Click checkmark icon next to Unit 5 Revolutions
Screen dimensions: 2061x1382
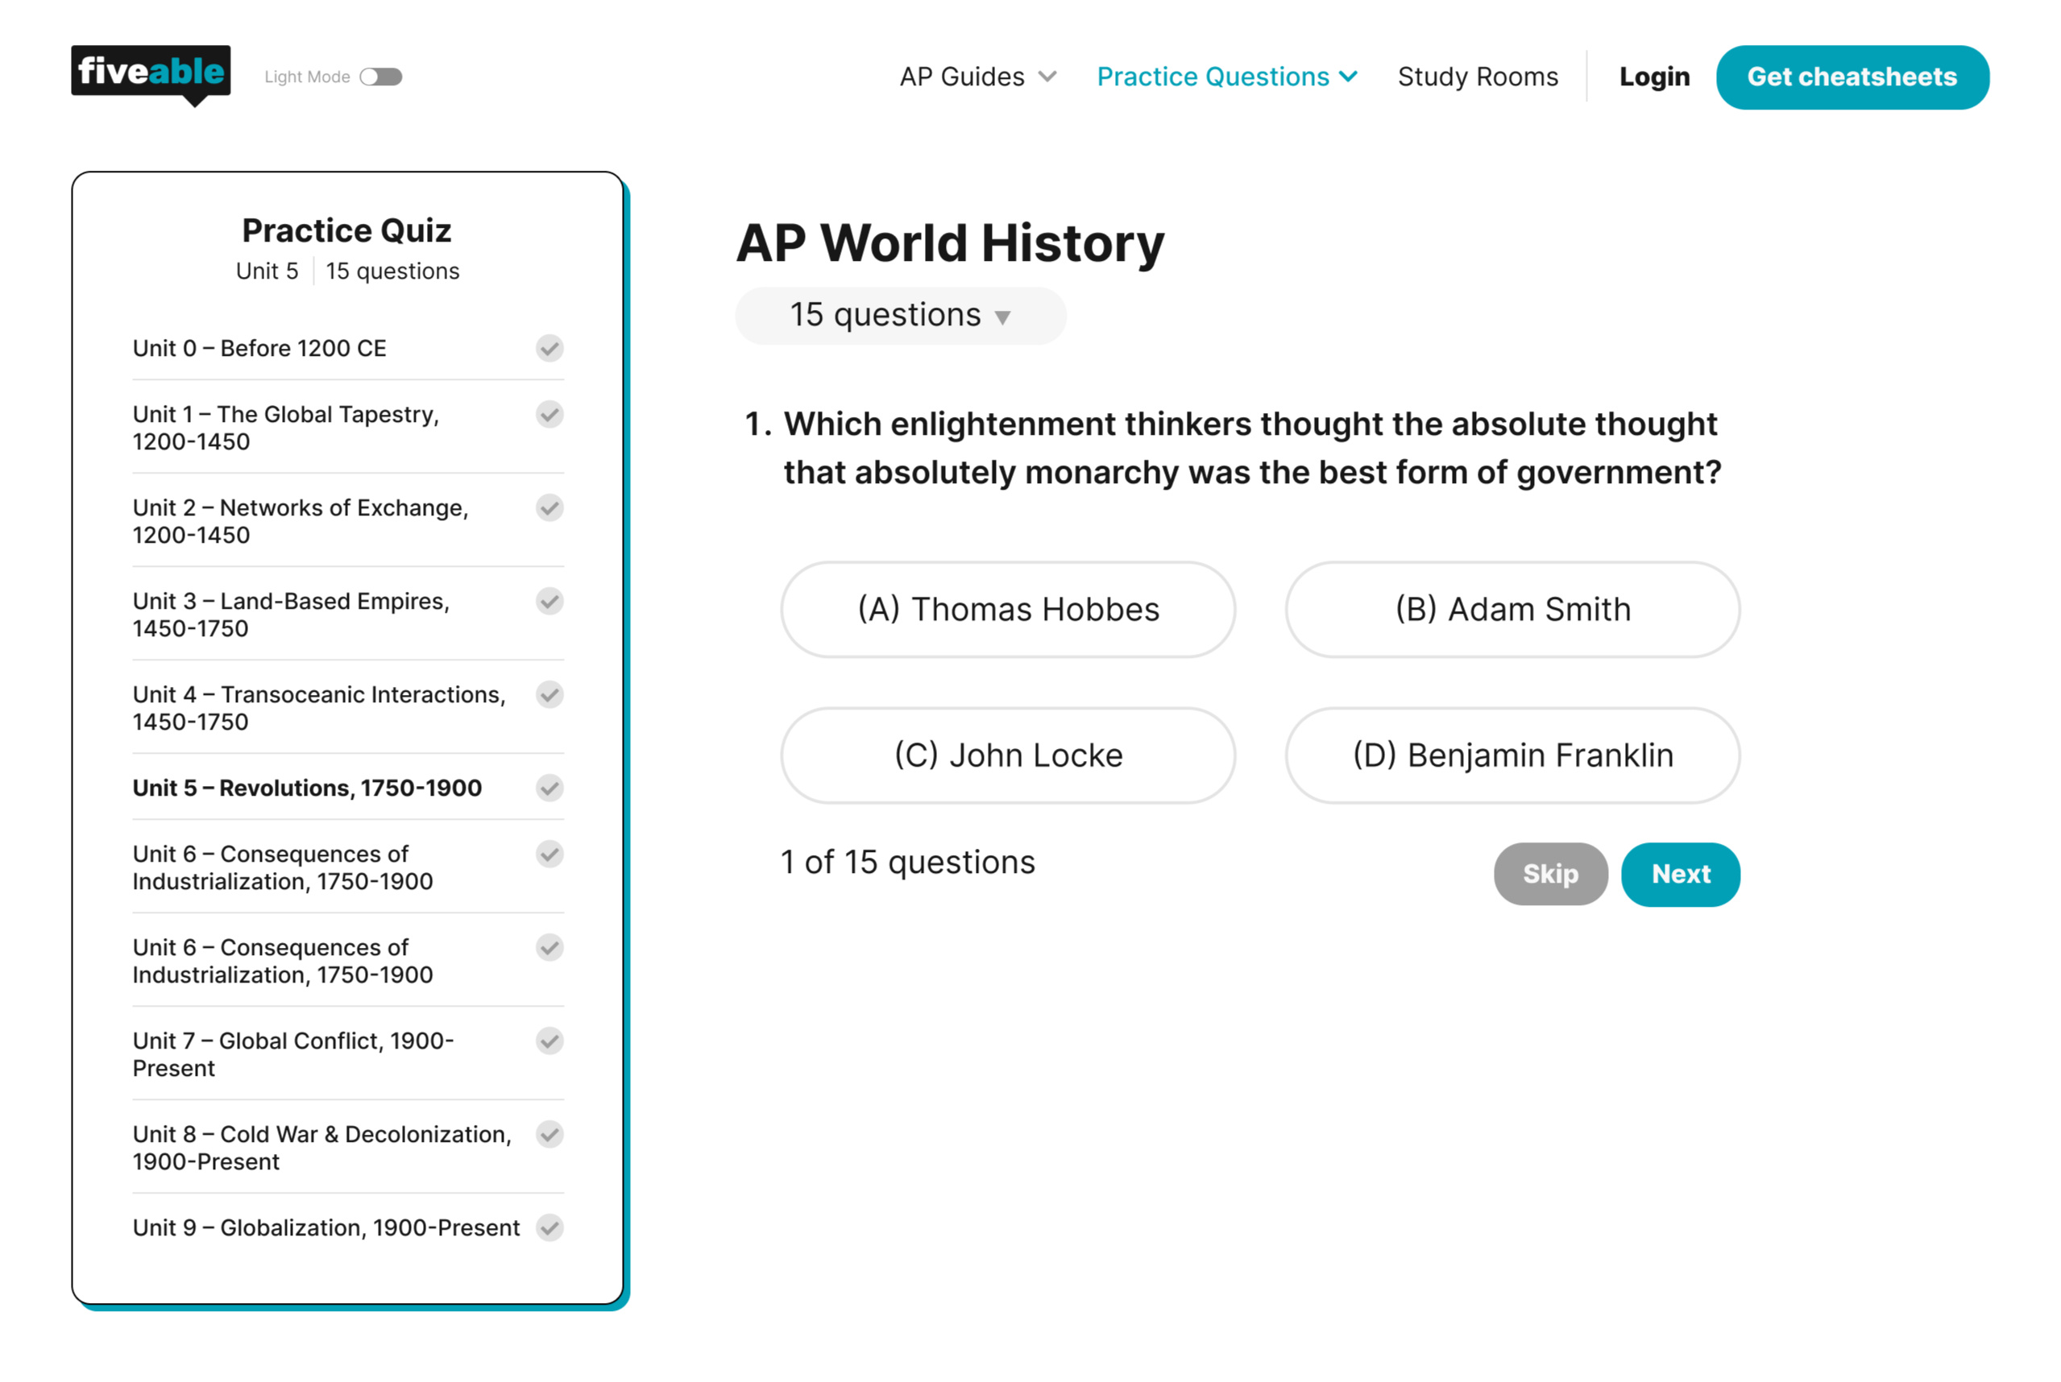[549, 788]
